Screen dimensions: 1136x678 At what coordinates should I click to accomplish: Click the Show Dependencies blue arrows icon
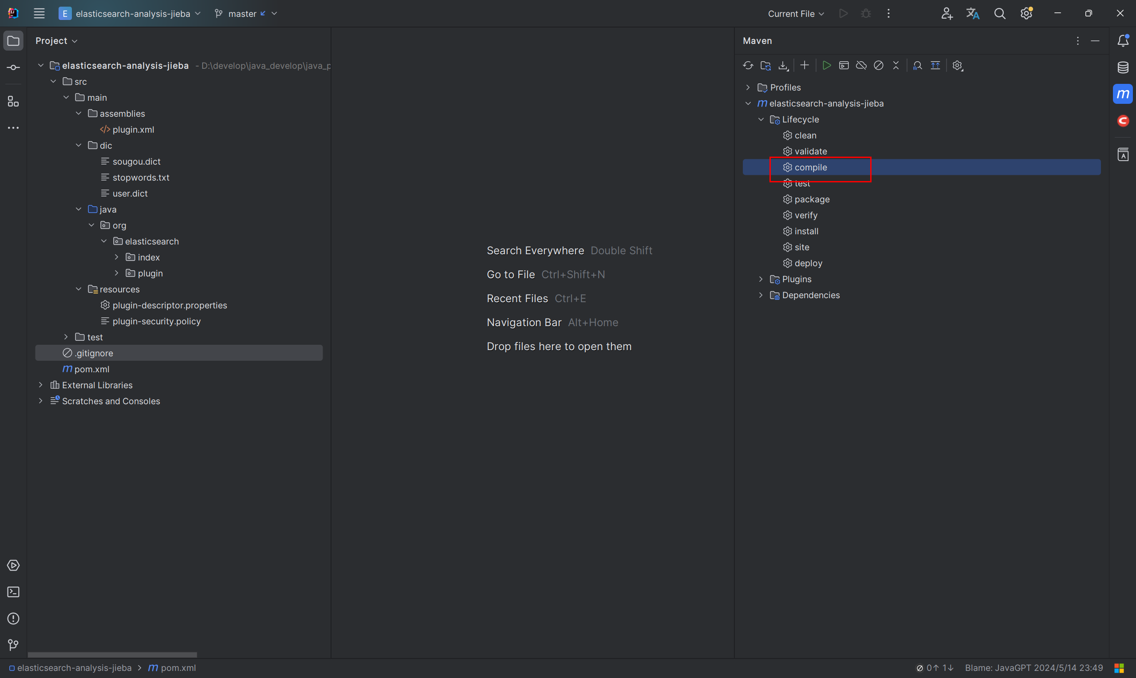[x=935, y=65]
